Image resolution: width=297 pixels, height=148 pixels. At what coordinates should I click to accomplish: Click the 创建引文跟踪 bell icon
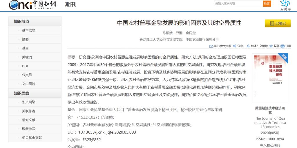(x=248, y=46)
